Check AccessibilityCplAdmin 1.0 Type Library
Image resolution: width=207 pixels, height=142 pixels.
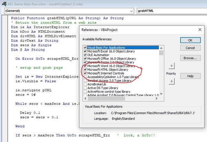click(85, 77)
